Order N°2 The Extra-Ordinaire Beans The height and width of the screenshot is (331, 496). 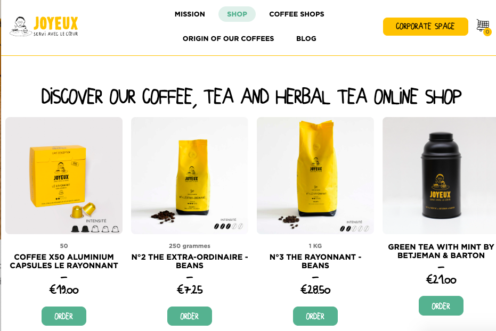[190, 316]
